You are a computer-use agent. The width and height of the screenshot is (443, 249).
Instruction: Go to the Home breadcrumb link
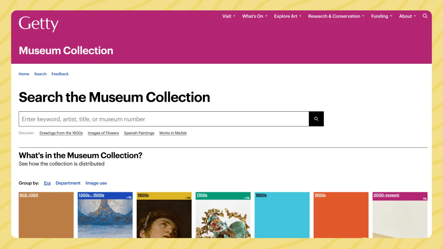pos(24,74)
